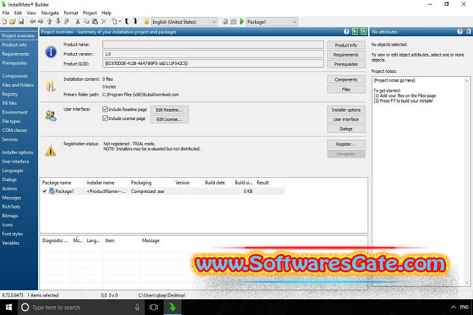This screenshot has width=473, height=315.
Task: Click the Files button
Action: (x=346, y=89)
